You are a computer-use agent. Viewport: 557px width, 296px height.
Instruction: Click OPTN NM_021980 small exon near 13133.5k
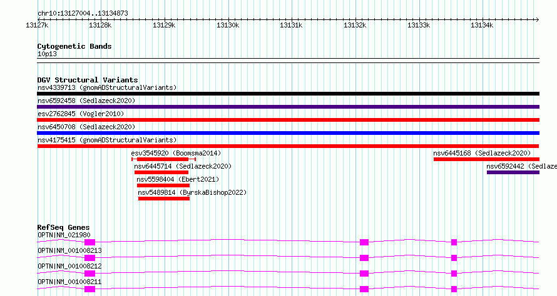click(x=454, y=242)
